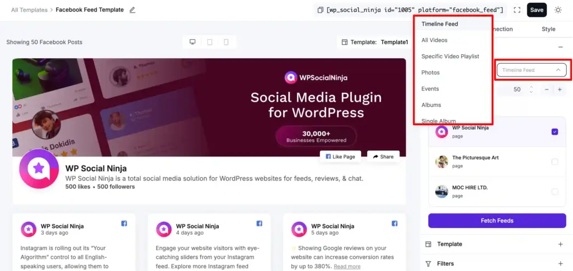Choose Single Album feed type

point(453,120)
